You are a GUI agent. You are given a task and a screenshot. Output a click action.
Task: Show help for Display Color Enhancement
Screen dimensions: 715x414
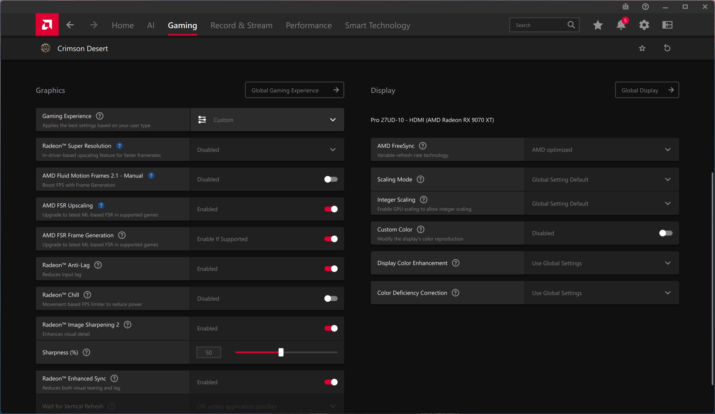point(456,263)
